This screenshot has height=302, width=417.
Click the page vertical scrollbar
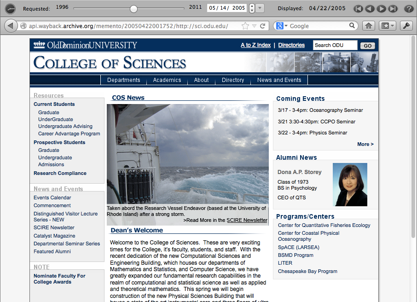(x=413, y=137)
